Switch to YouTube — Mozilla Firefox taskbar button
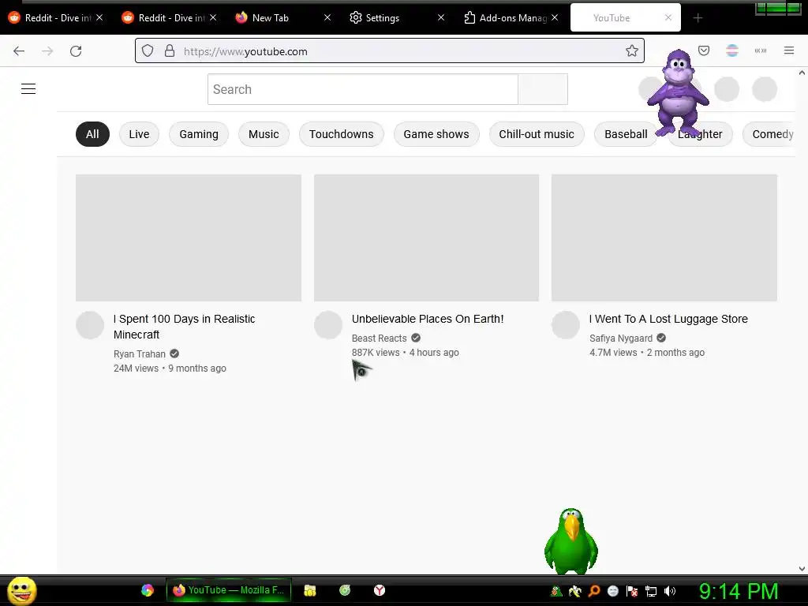808x606 pixels. (229, 590)
